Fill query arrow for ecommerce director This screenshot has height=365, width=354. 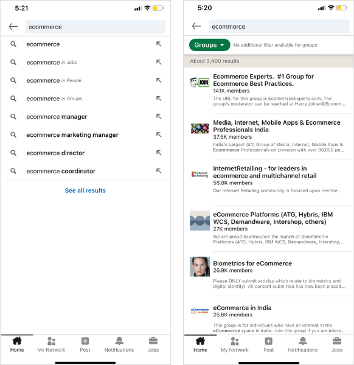click(x=159, y=153)
